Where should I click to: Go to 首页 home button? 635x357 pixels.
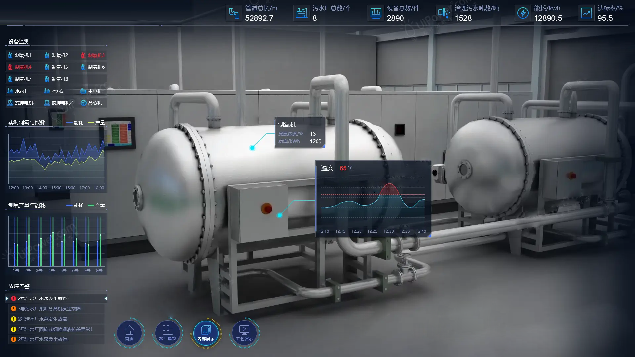coord(129,333)
